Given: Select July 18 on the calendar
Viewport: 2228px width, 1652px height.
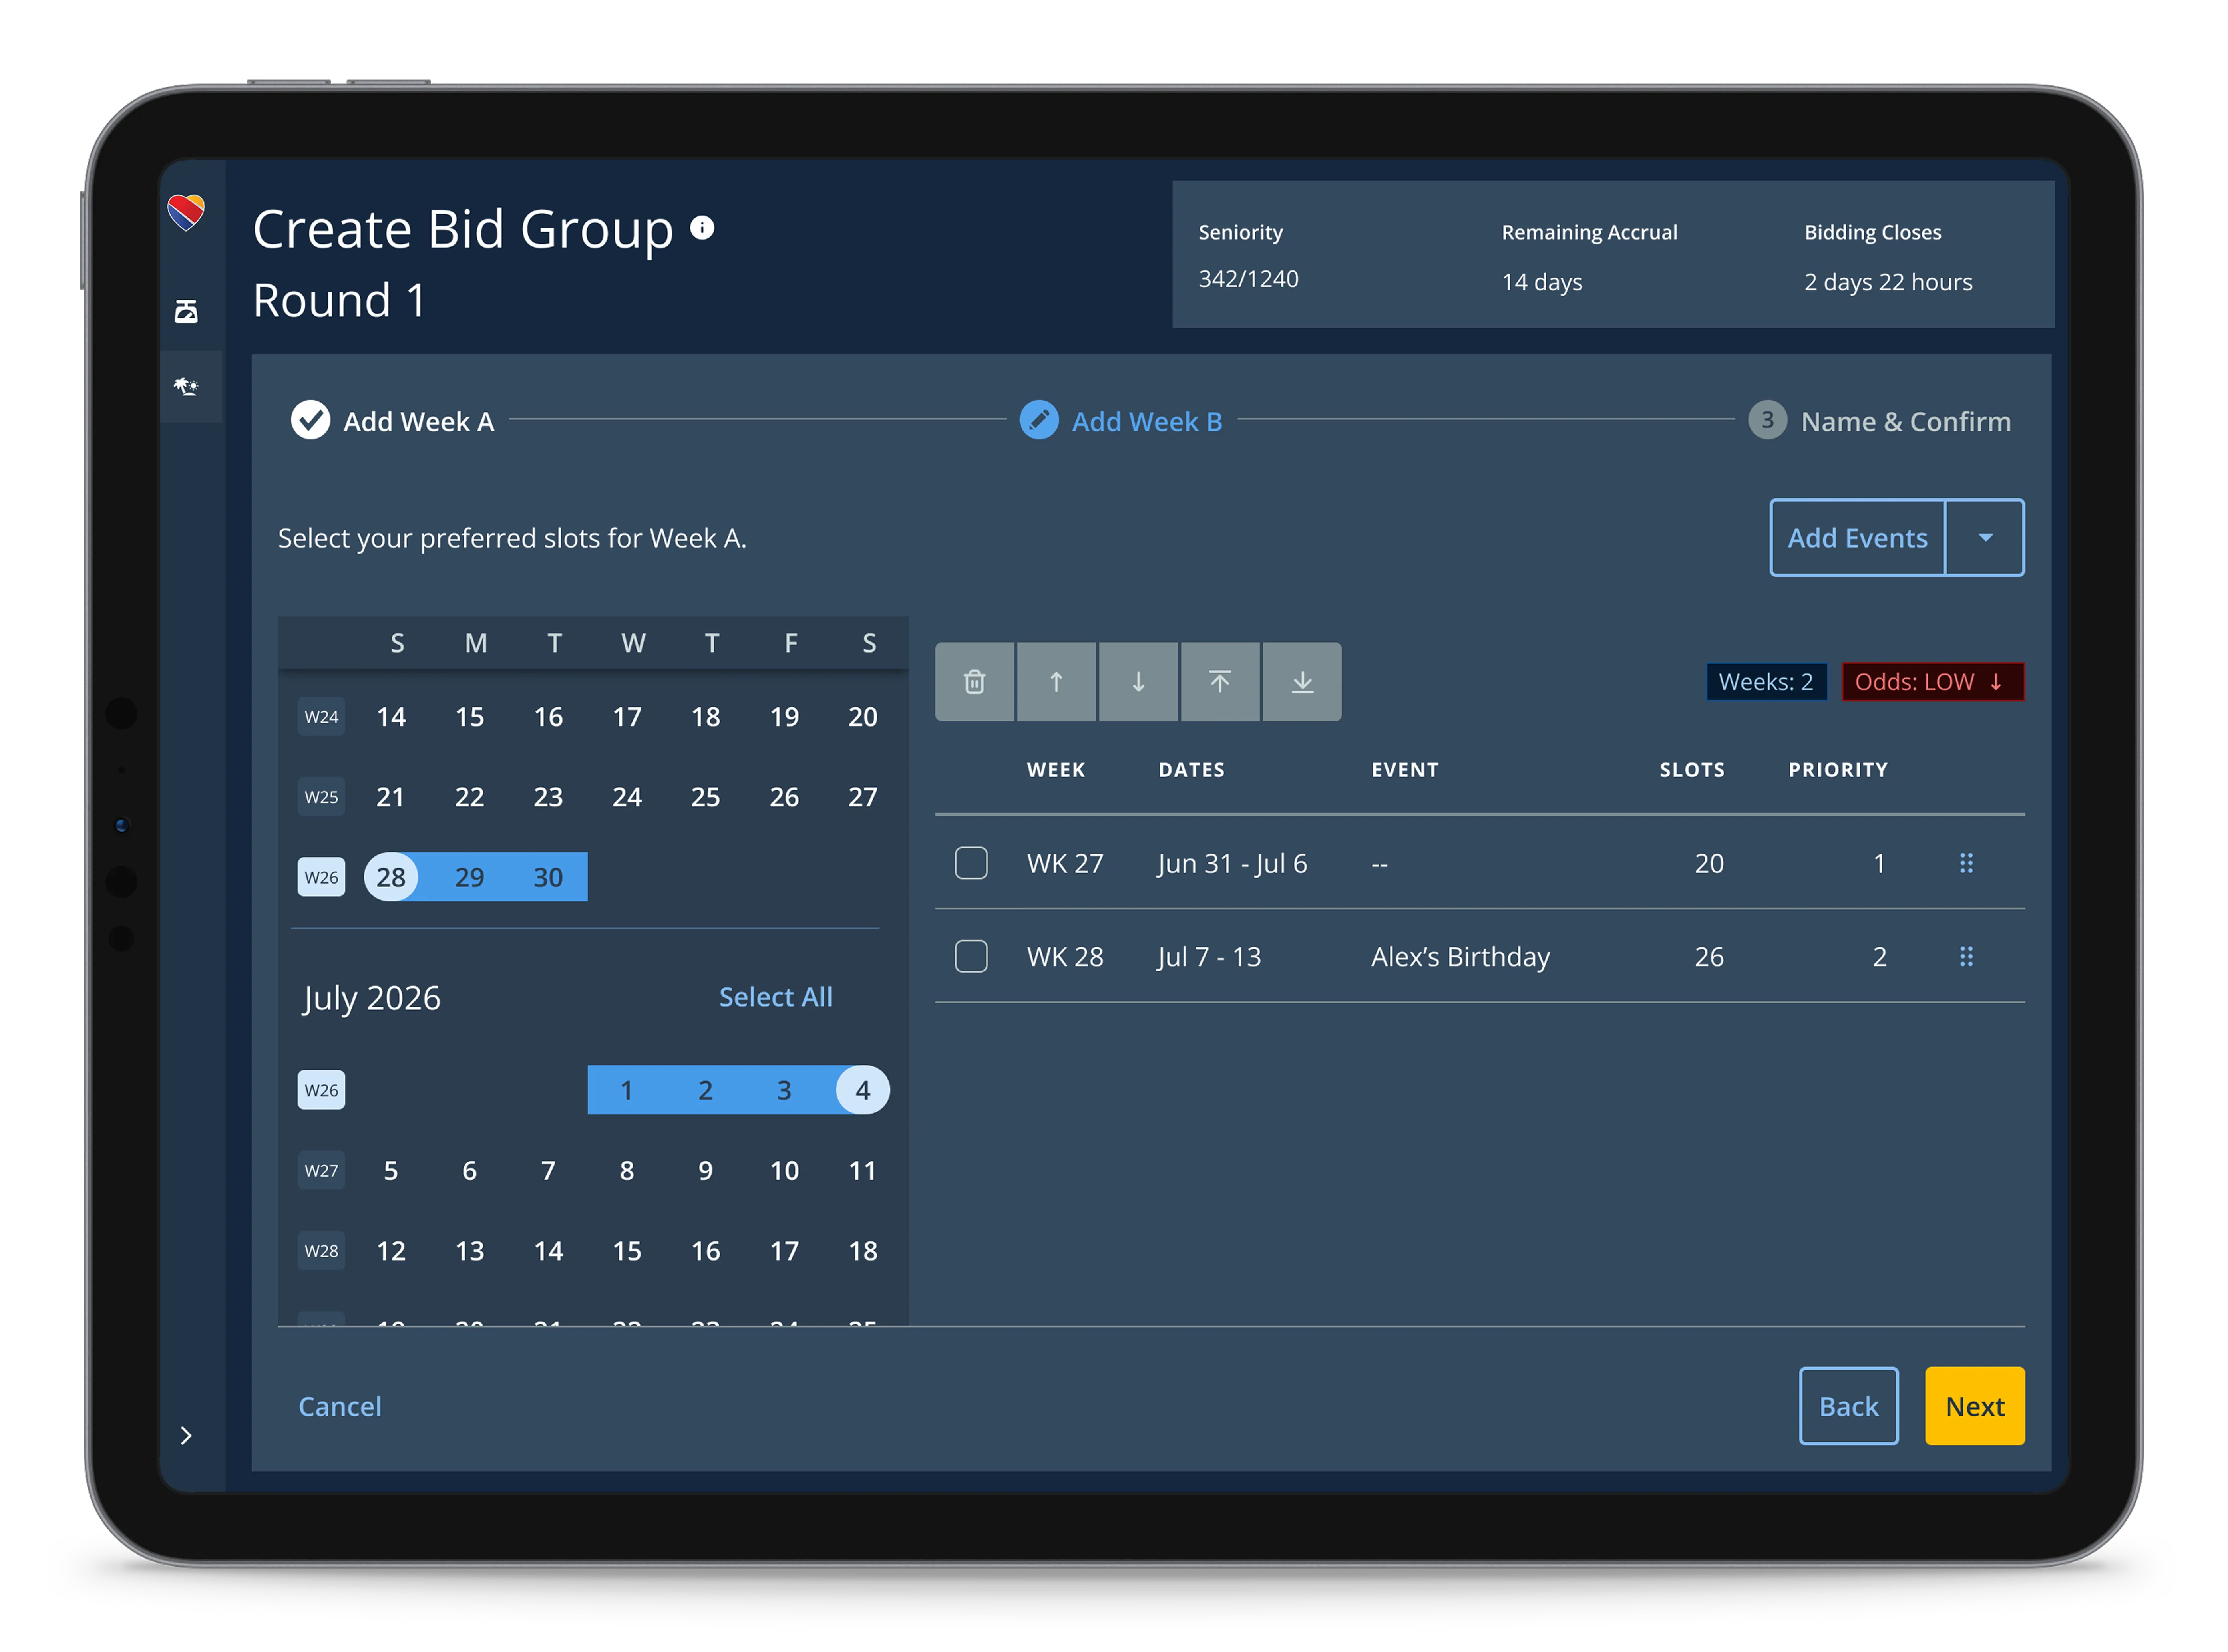Looking at the screenshot, I should (x=862, y=1251).
